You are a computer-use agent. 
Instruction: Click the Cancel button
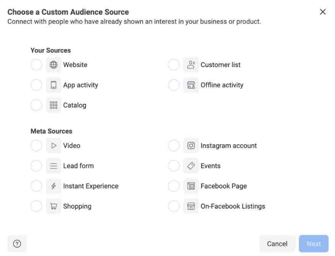277,244
